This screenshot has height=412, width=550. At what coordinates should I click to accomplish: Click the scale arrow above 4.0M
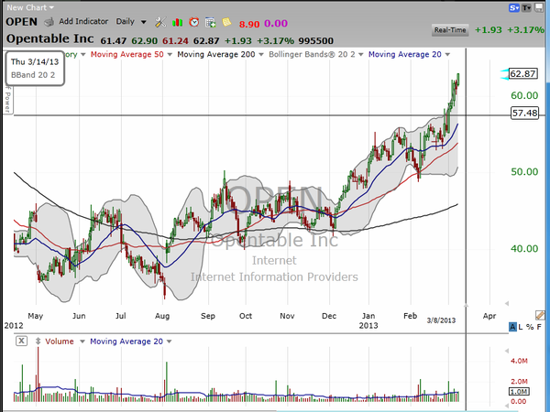tap(507, 351)
